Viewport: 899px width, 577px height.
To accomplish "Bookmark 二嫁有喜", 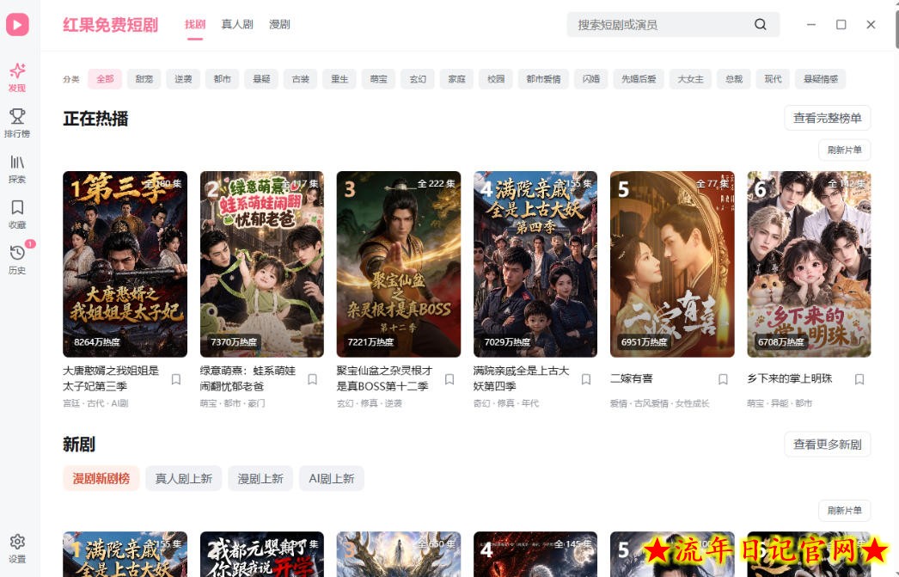I will tap(723, 379).
